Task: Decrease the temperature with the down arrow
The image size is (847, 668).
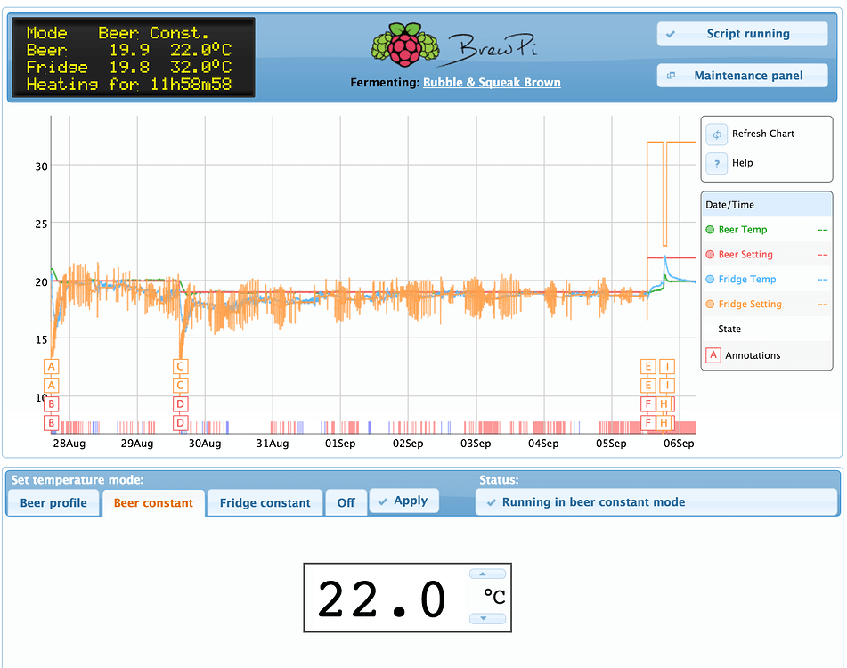Action: [486, 619]
